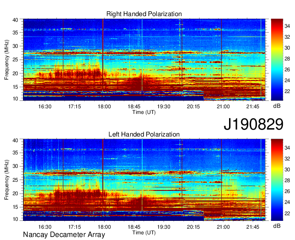This screenshot has width=295, height=240.
Task: Click the "Left Handed Polarization" plot title
Action: click(144, 134)
